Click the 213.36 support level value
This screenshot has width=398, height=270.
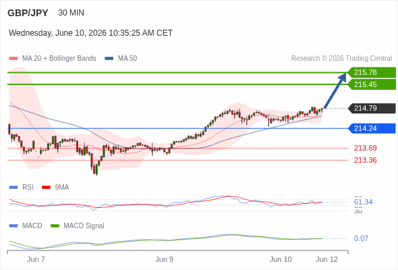pyautogui.click(x=365, y=160)
